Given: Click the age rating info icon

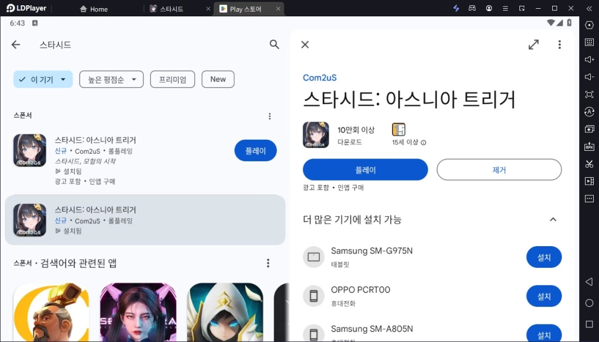Looking at the screenshot, I should (424, 143).
